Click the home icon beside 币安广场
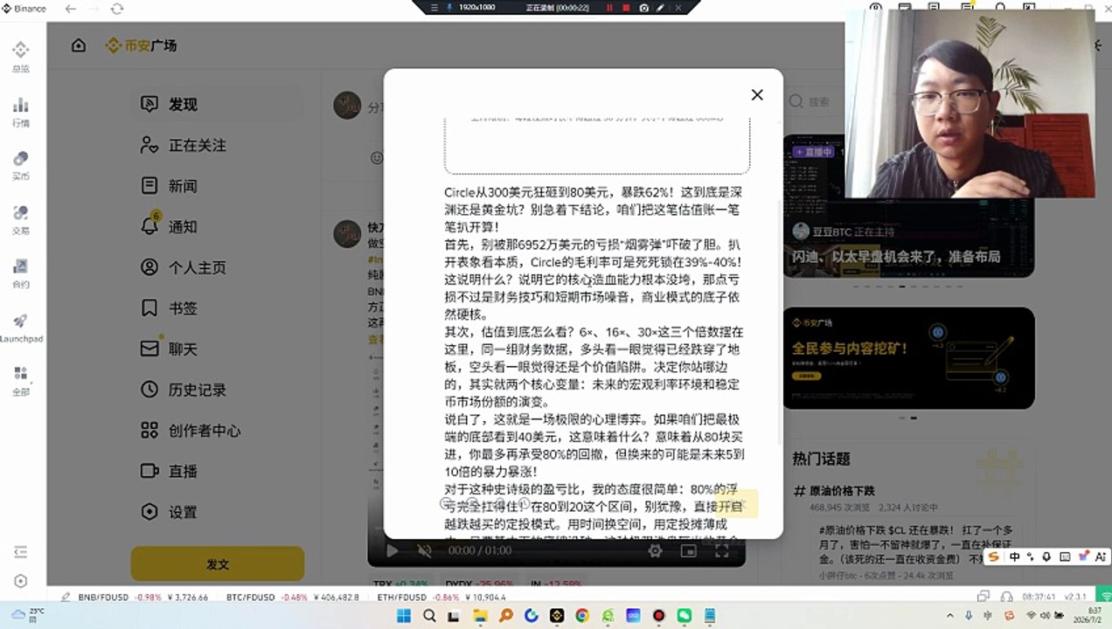 click(x=79, y=45)
